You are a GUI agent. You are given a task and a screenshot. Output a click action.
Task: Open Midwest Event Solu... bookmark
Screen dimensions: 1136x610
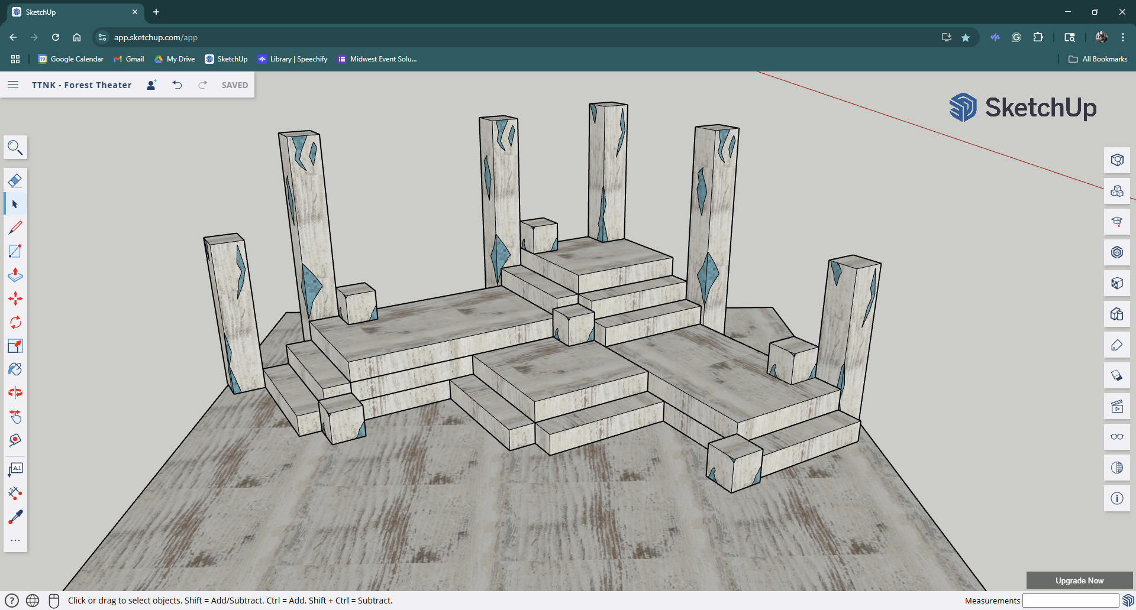click(x=377, y=59)
